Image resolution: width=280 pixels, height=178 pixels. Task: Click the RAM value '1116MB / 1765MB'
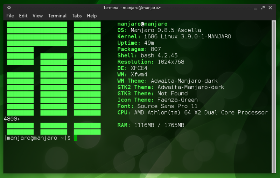[159, 125]
